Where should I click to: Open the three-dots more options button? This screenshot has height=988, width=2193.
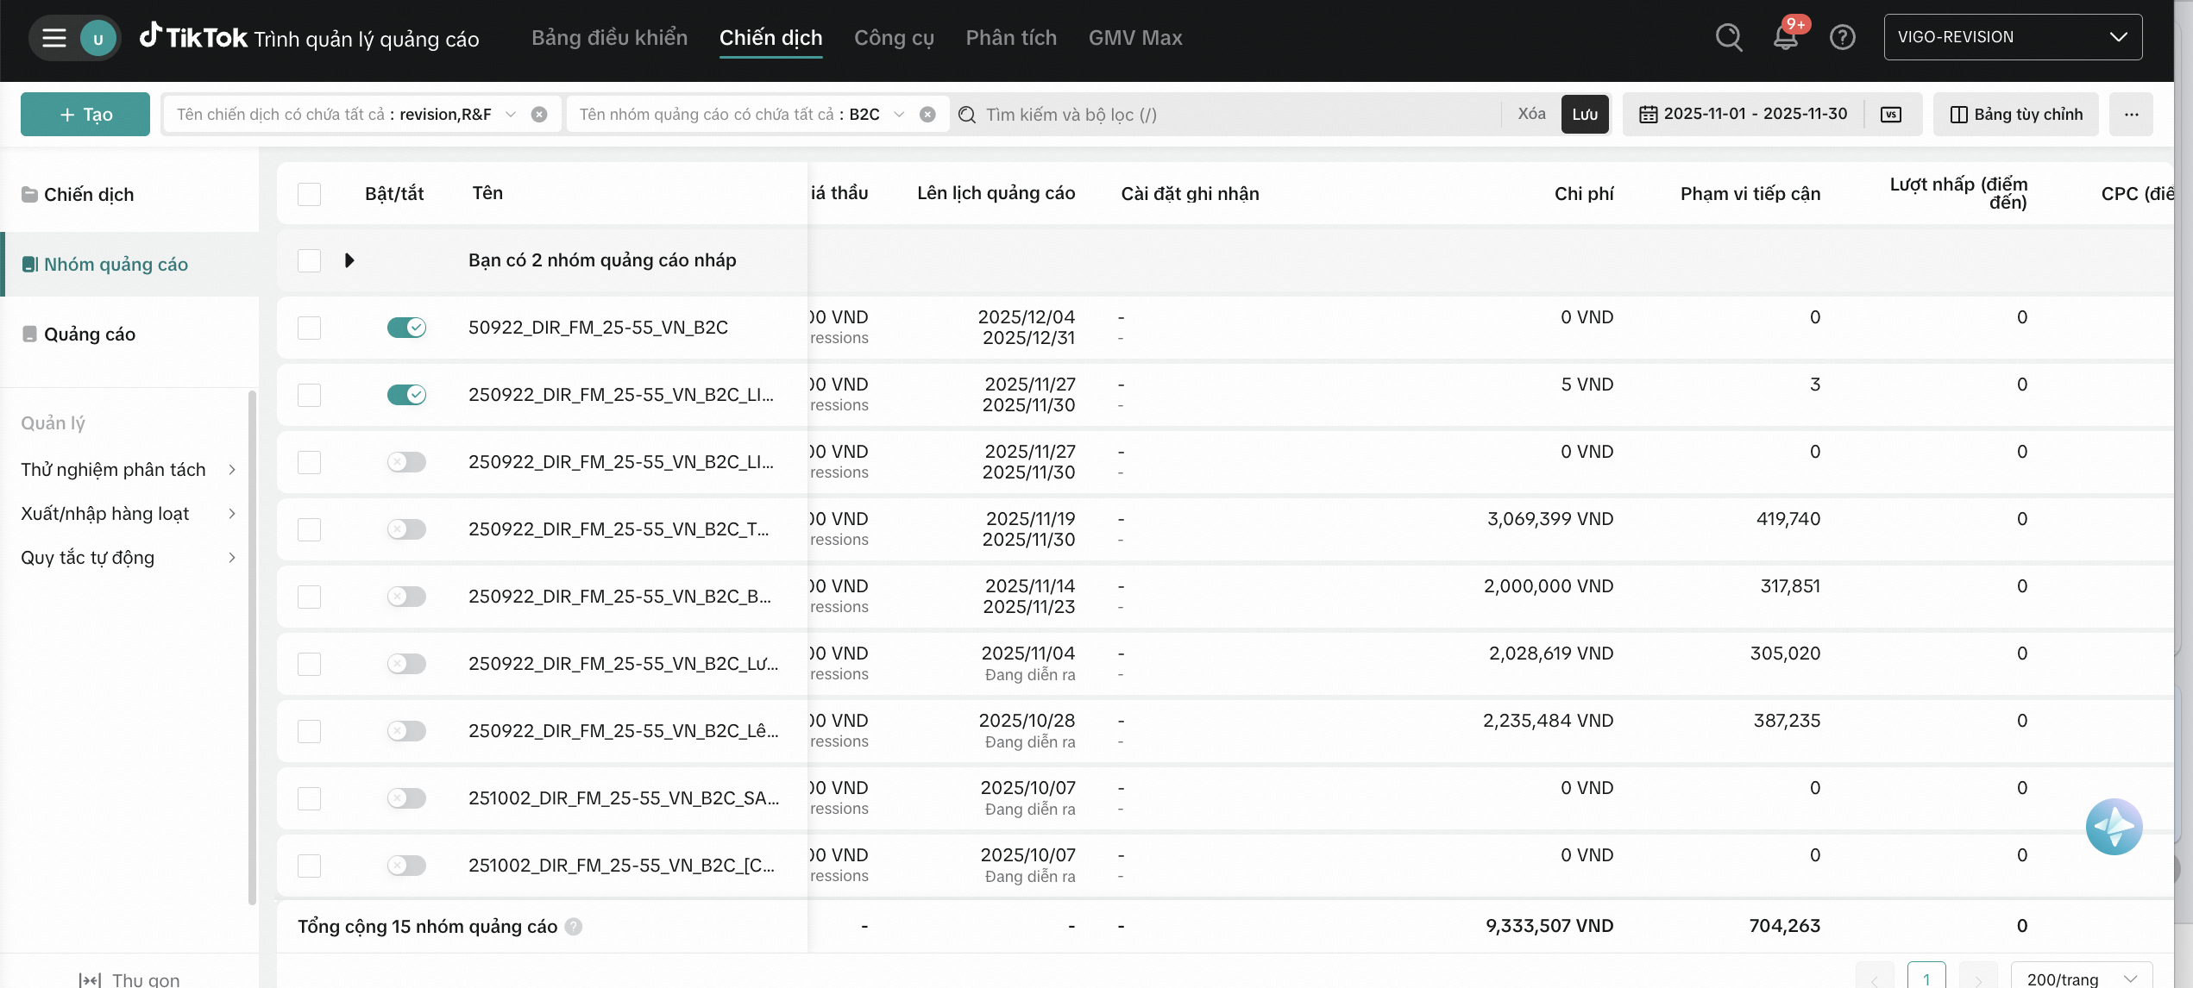coord(2131,115)
